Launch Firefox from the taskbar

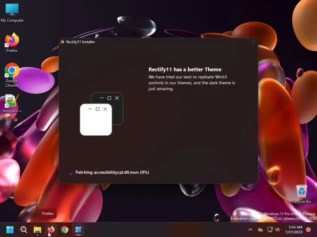tap(51, 230)
